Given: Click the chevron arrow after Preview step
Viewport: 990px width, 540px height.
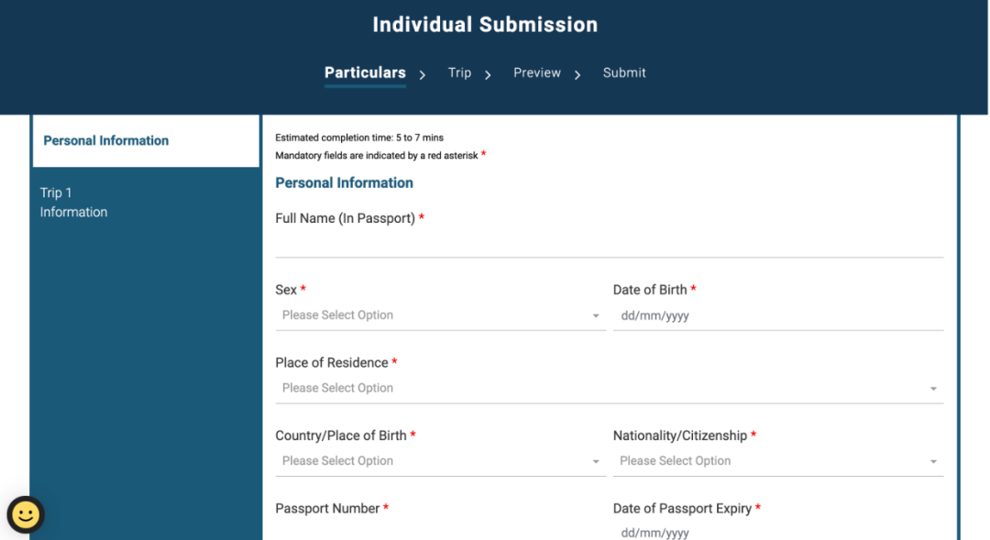Looking at the screenshot, I should (x=577, y=75).
